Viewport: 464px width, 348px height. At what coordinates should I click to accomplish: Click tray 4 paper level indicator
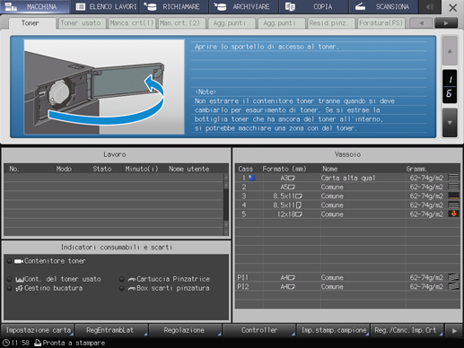tap(453, 204)
